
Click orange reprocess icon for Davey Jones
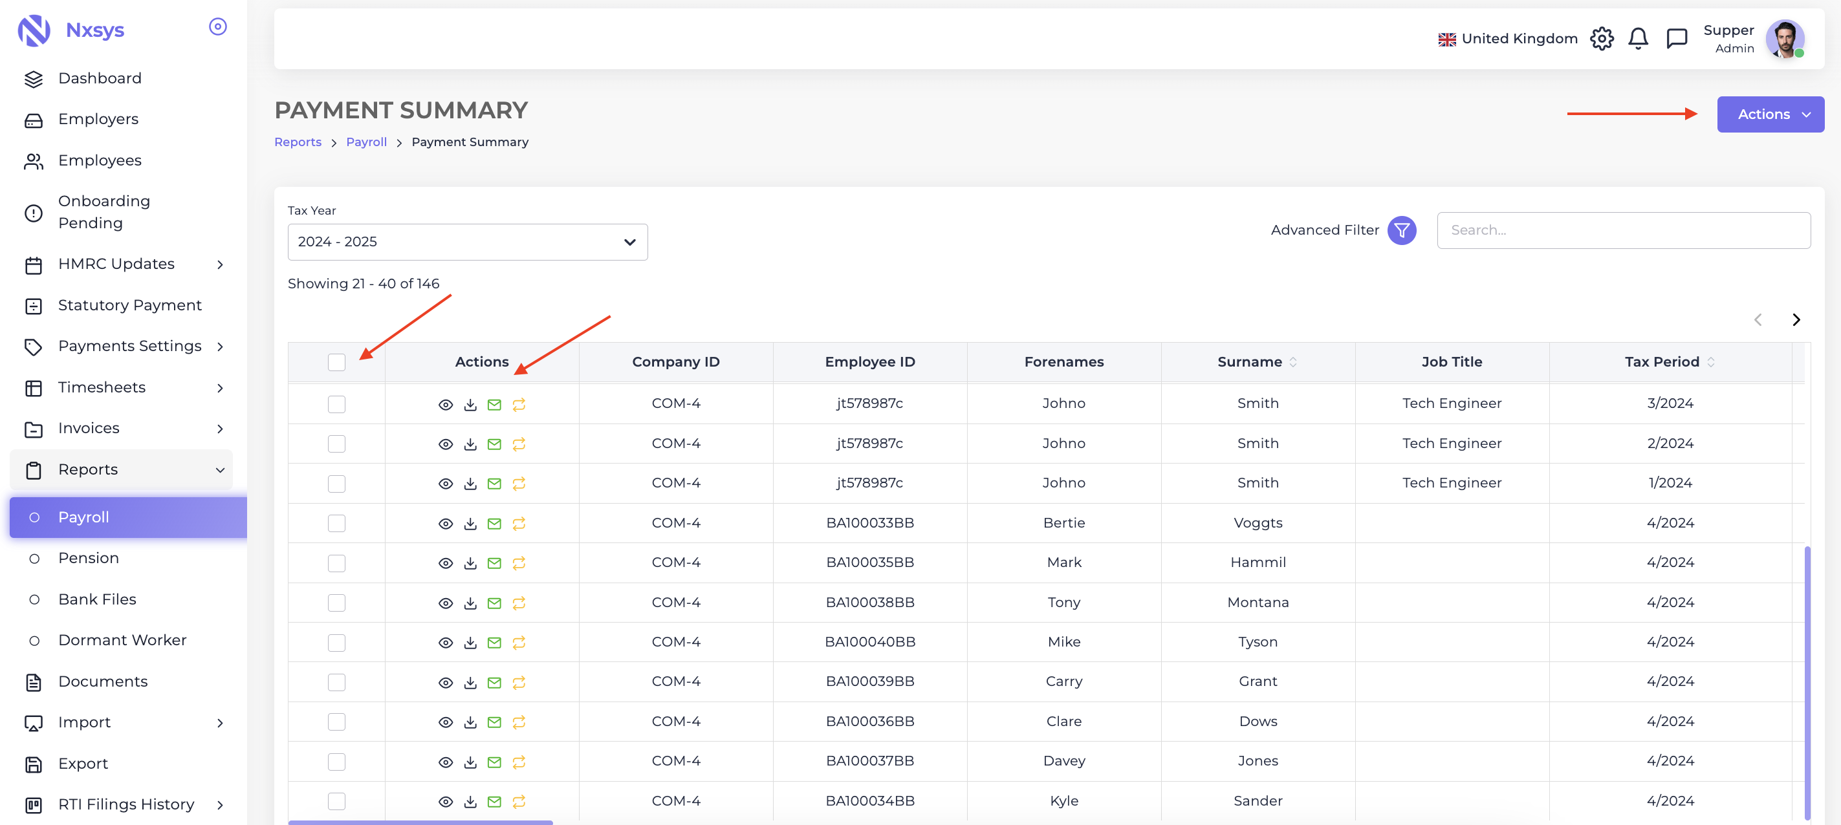[519, 762]
